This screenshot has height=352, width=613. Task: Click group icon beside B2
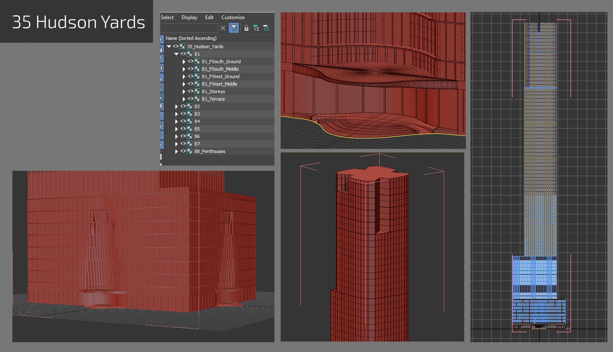190,106
